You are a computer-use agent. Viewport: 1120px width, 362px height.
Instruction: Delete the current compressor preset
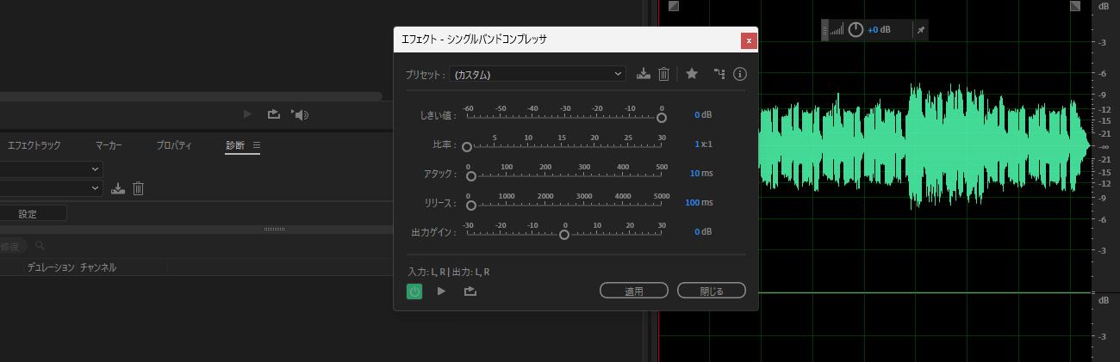[663, 74]
